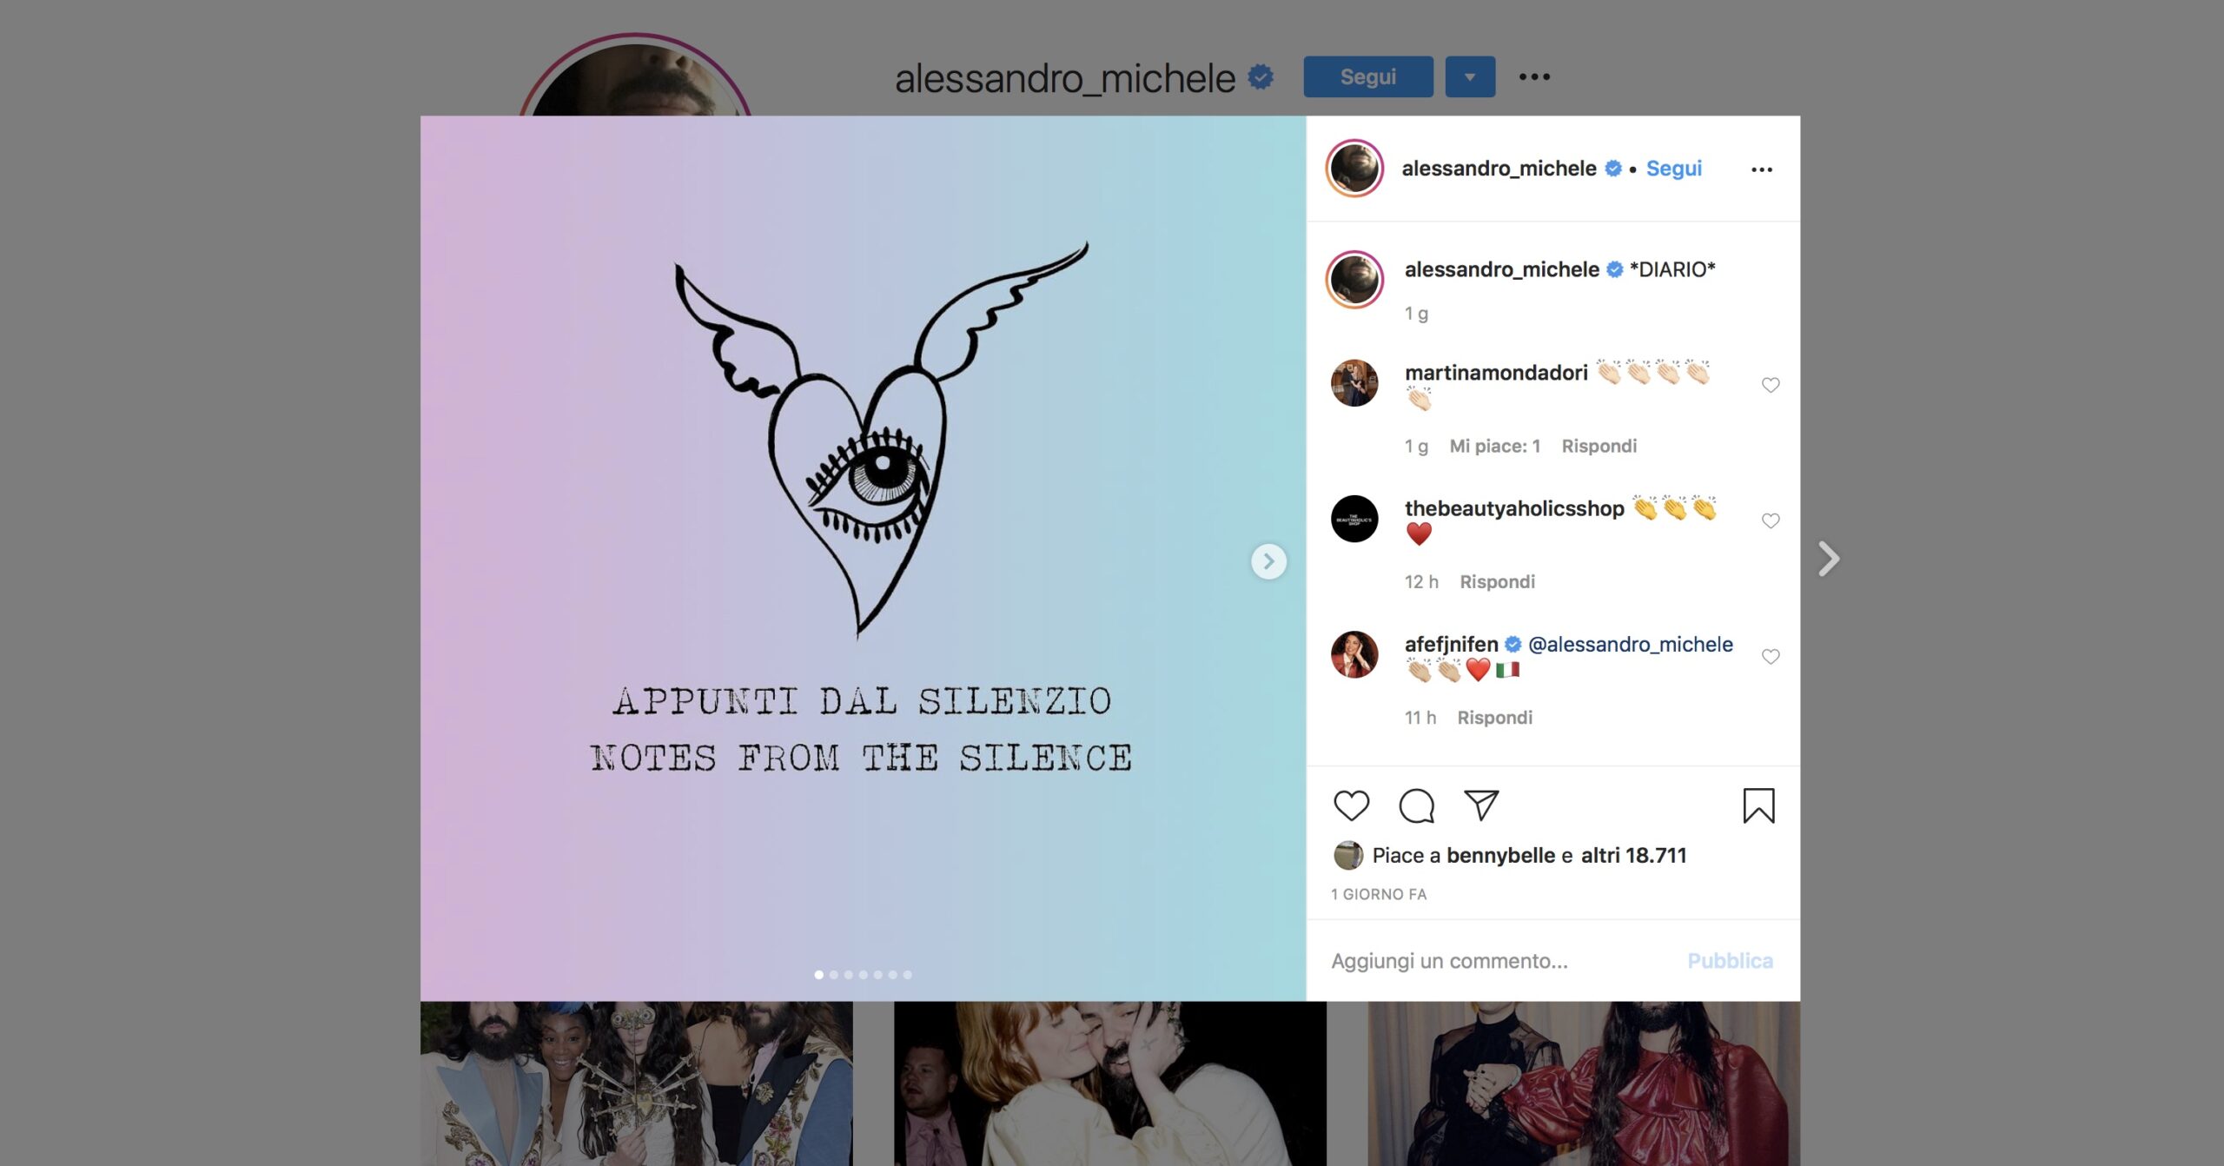Open the 12 h timestamp on thebeautyaholicsshop comment
The width and height of the screenshot is (2224, 1166).
pos(1421,581)
